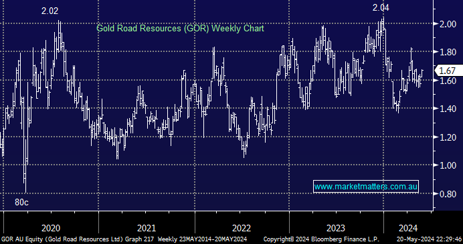This screenshot has width=463, height=244.
Task: Click the Weekly 23MAY2014-20MAY2024 range text
Action: pos(202,239)
